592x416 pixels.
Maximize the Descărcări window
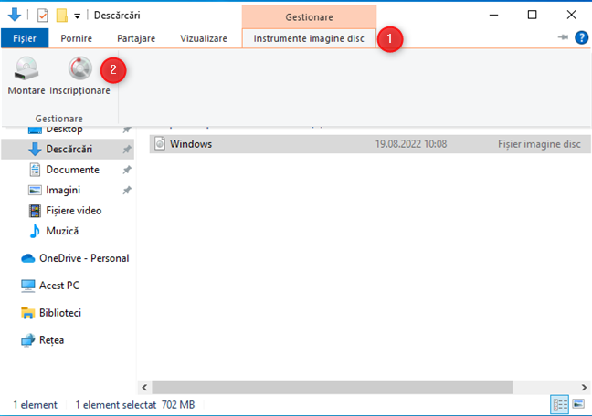pyautogui.click(x=532, y=16)
